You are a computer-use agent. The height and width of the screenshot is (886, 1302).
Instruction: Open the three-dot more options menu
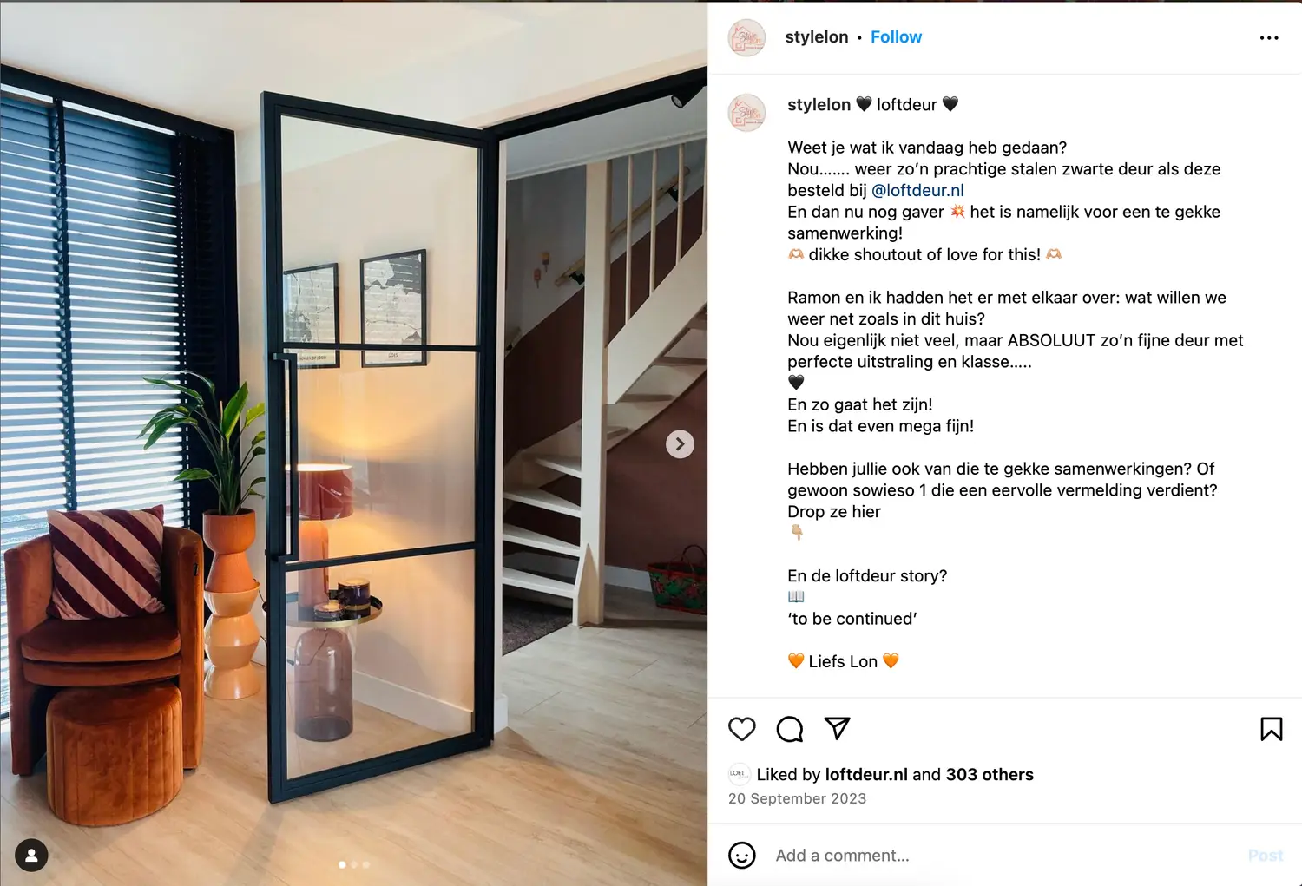tap(1269, 37)
